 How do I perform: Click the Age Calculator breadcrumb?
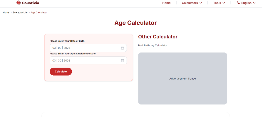39,12
